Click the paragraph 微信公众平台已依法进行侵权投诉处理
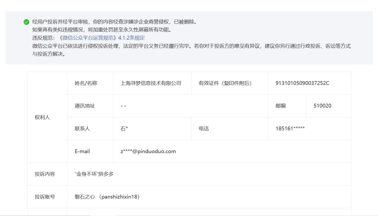The image size is (378, 216). (x=191, y=50)
